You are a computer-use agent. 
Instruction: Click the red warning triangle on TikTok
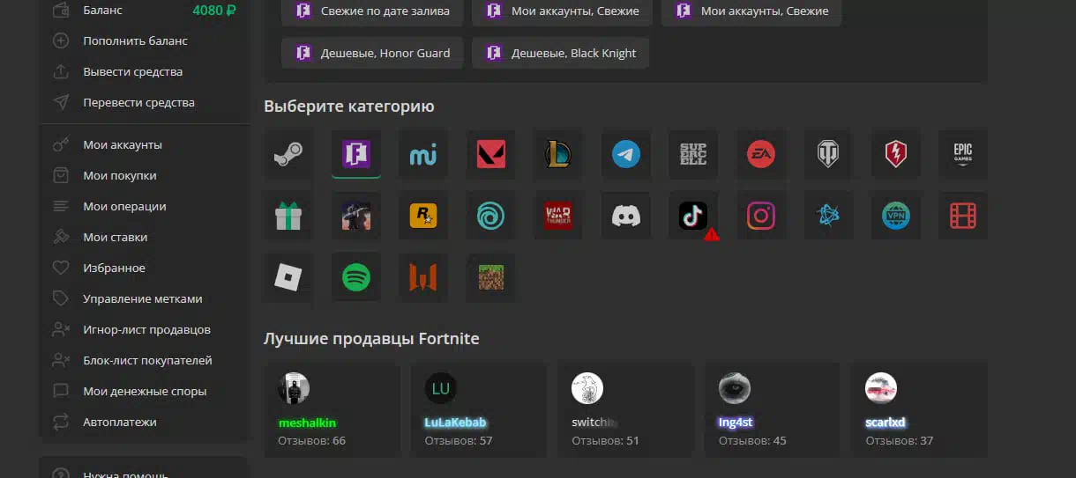pyautogui.click(x=712, y=234)
